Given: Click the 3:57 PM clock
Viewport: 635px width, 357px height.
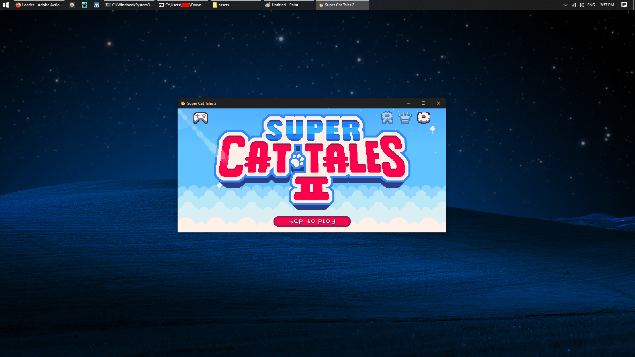Looking at the screenshot, I should point(607,5).
